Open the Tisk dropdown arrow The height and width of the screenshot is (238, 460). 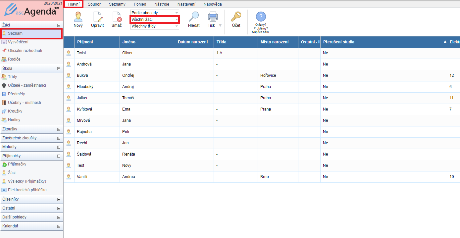[220, 25]
